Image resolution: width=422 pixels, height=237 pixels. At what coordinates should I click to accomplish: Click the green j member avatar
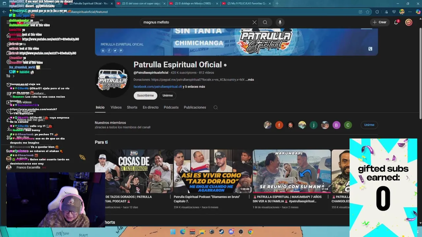(x=314, y=125)
